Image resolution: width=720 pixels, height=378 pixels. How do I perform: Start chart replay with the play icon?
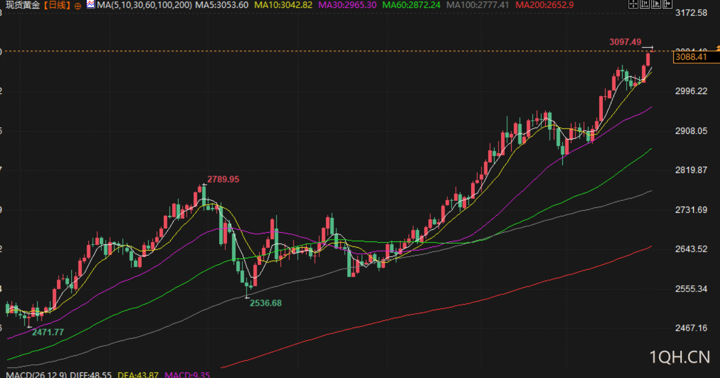656,3
